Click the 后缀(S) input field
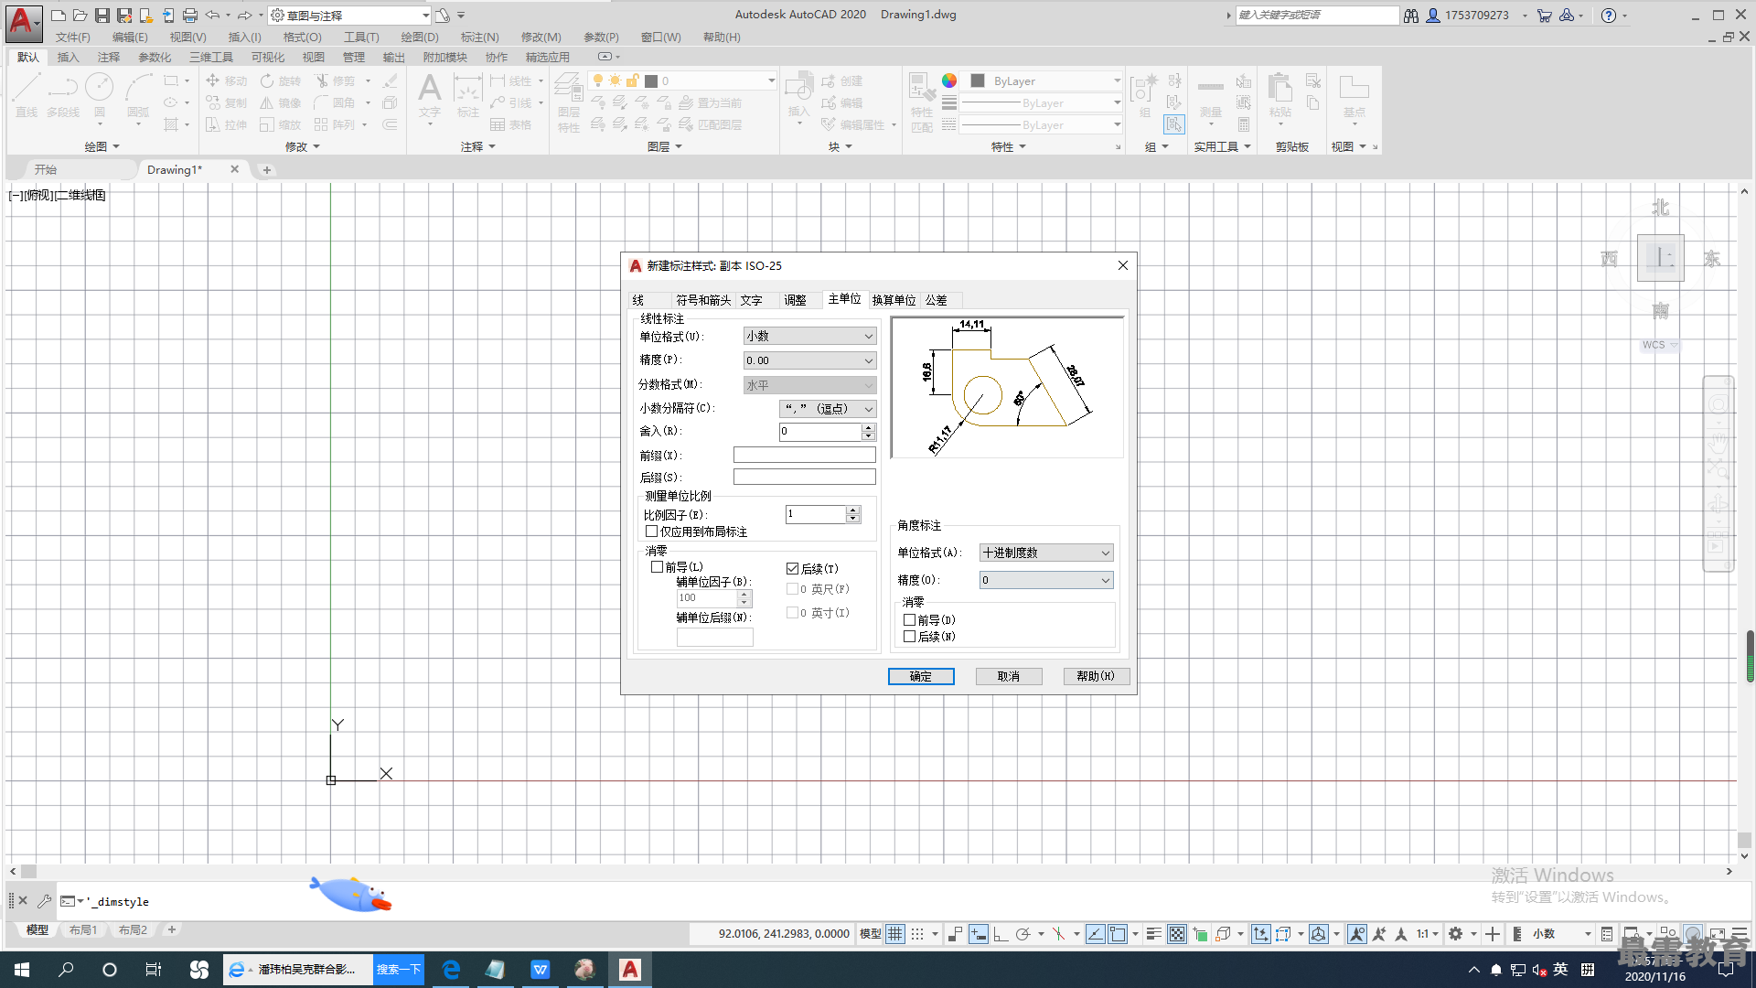This screenshot has width=1756, height=988. [805, 477]
